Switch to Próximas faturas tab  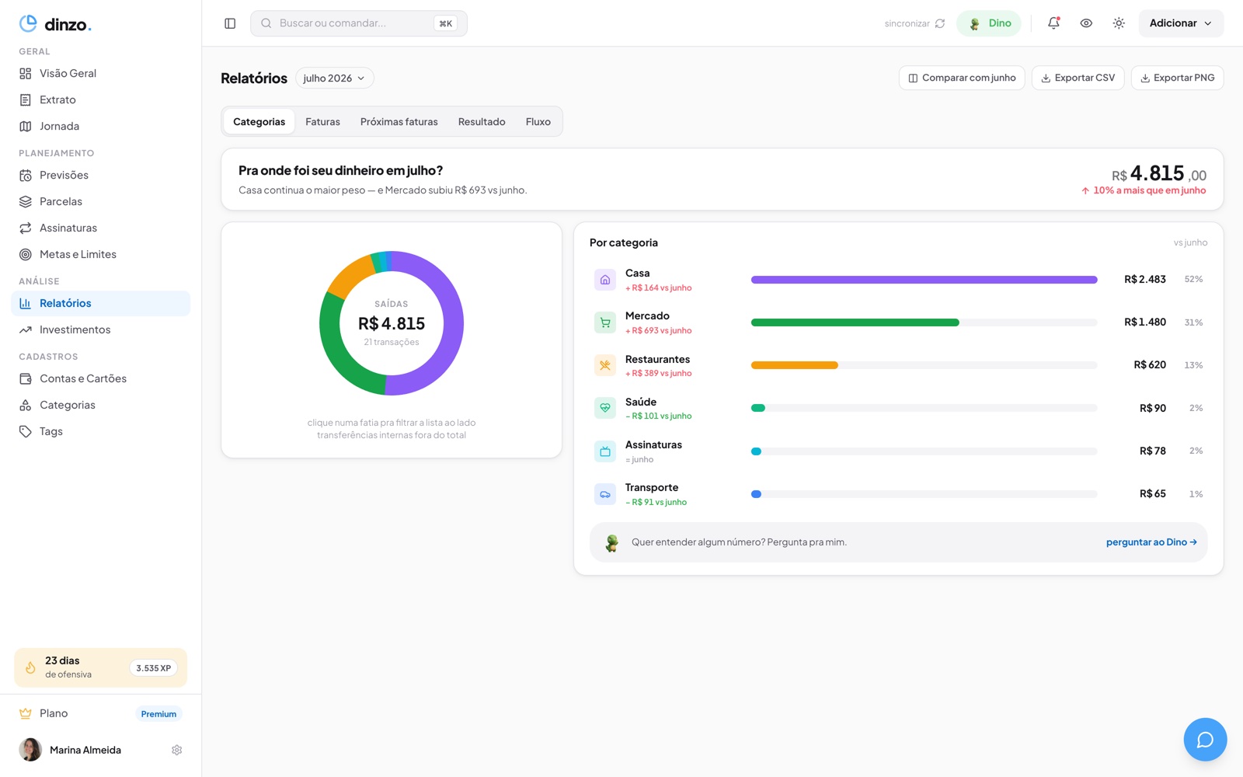tap(399, 121)
